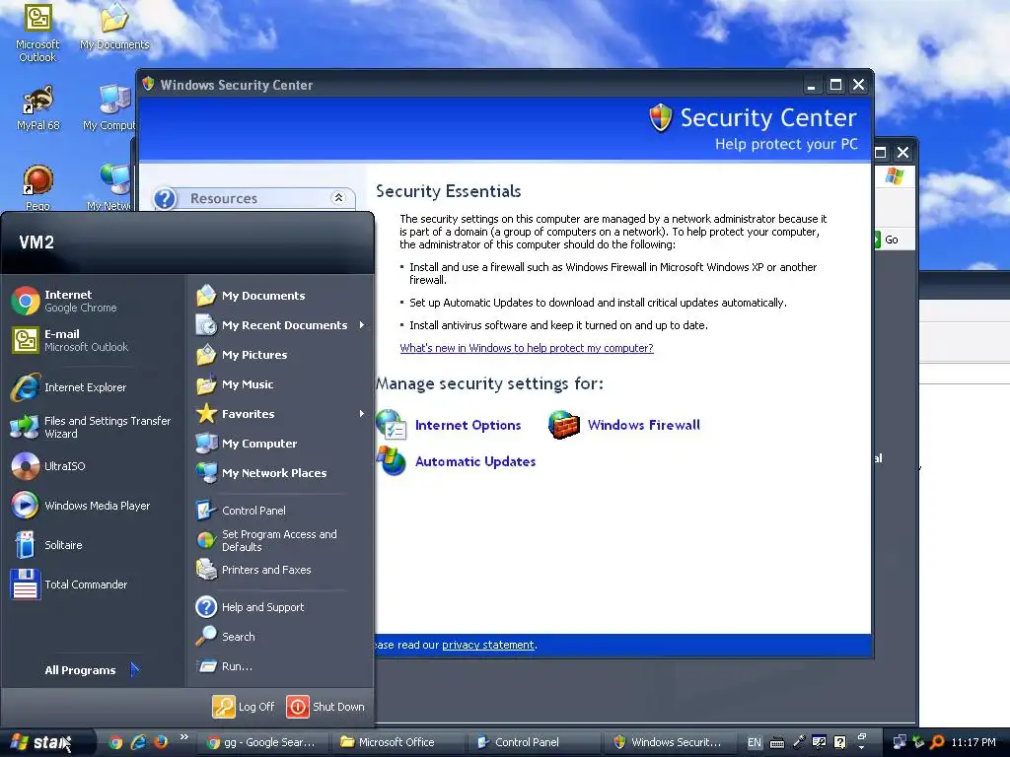Switch to Microsoft Office taskbar button
The width and height of the screenshot is (1010, 757).
tap(397, 742)
